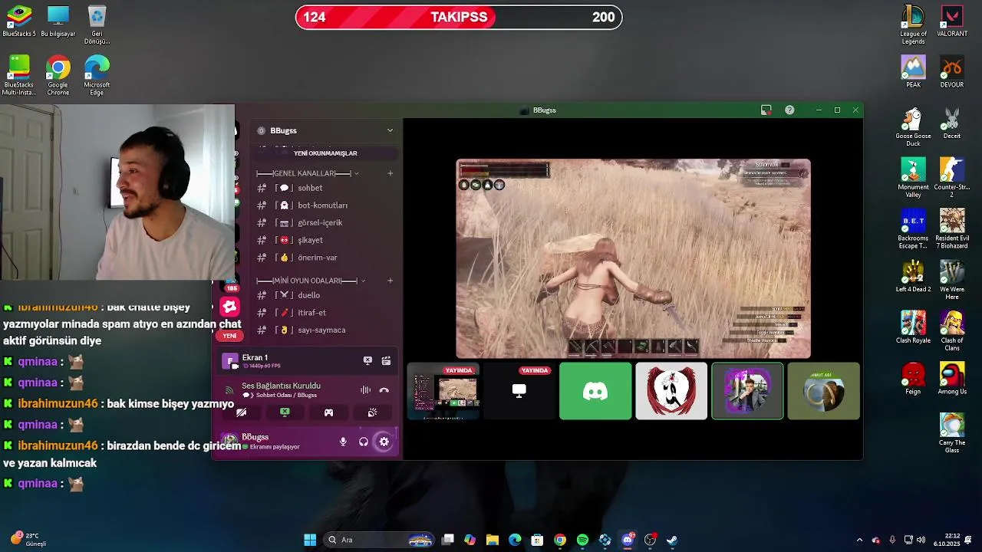Viewport: 982px width, 552px height.
Task: Stop streaming Ekran 1 screen share
Action: click(x=367, y=360)
